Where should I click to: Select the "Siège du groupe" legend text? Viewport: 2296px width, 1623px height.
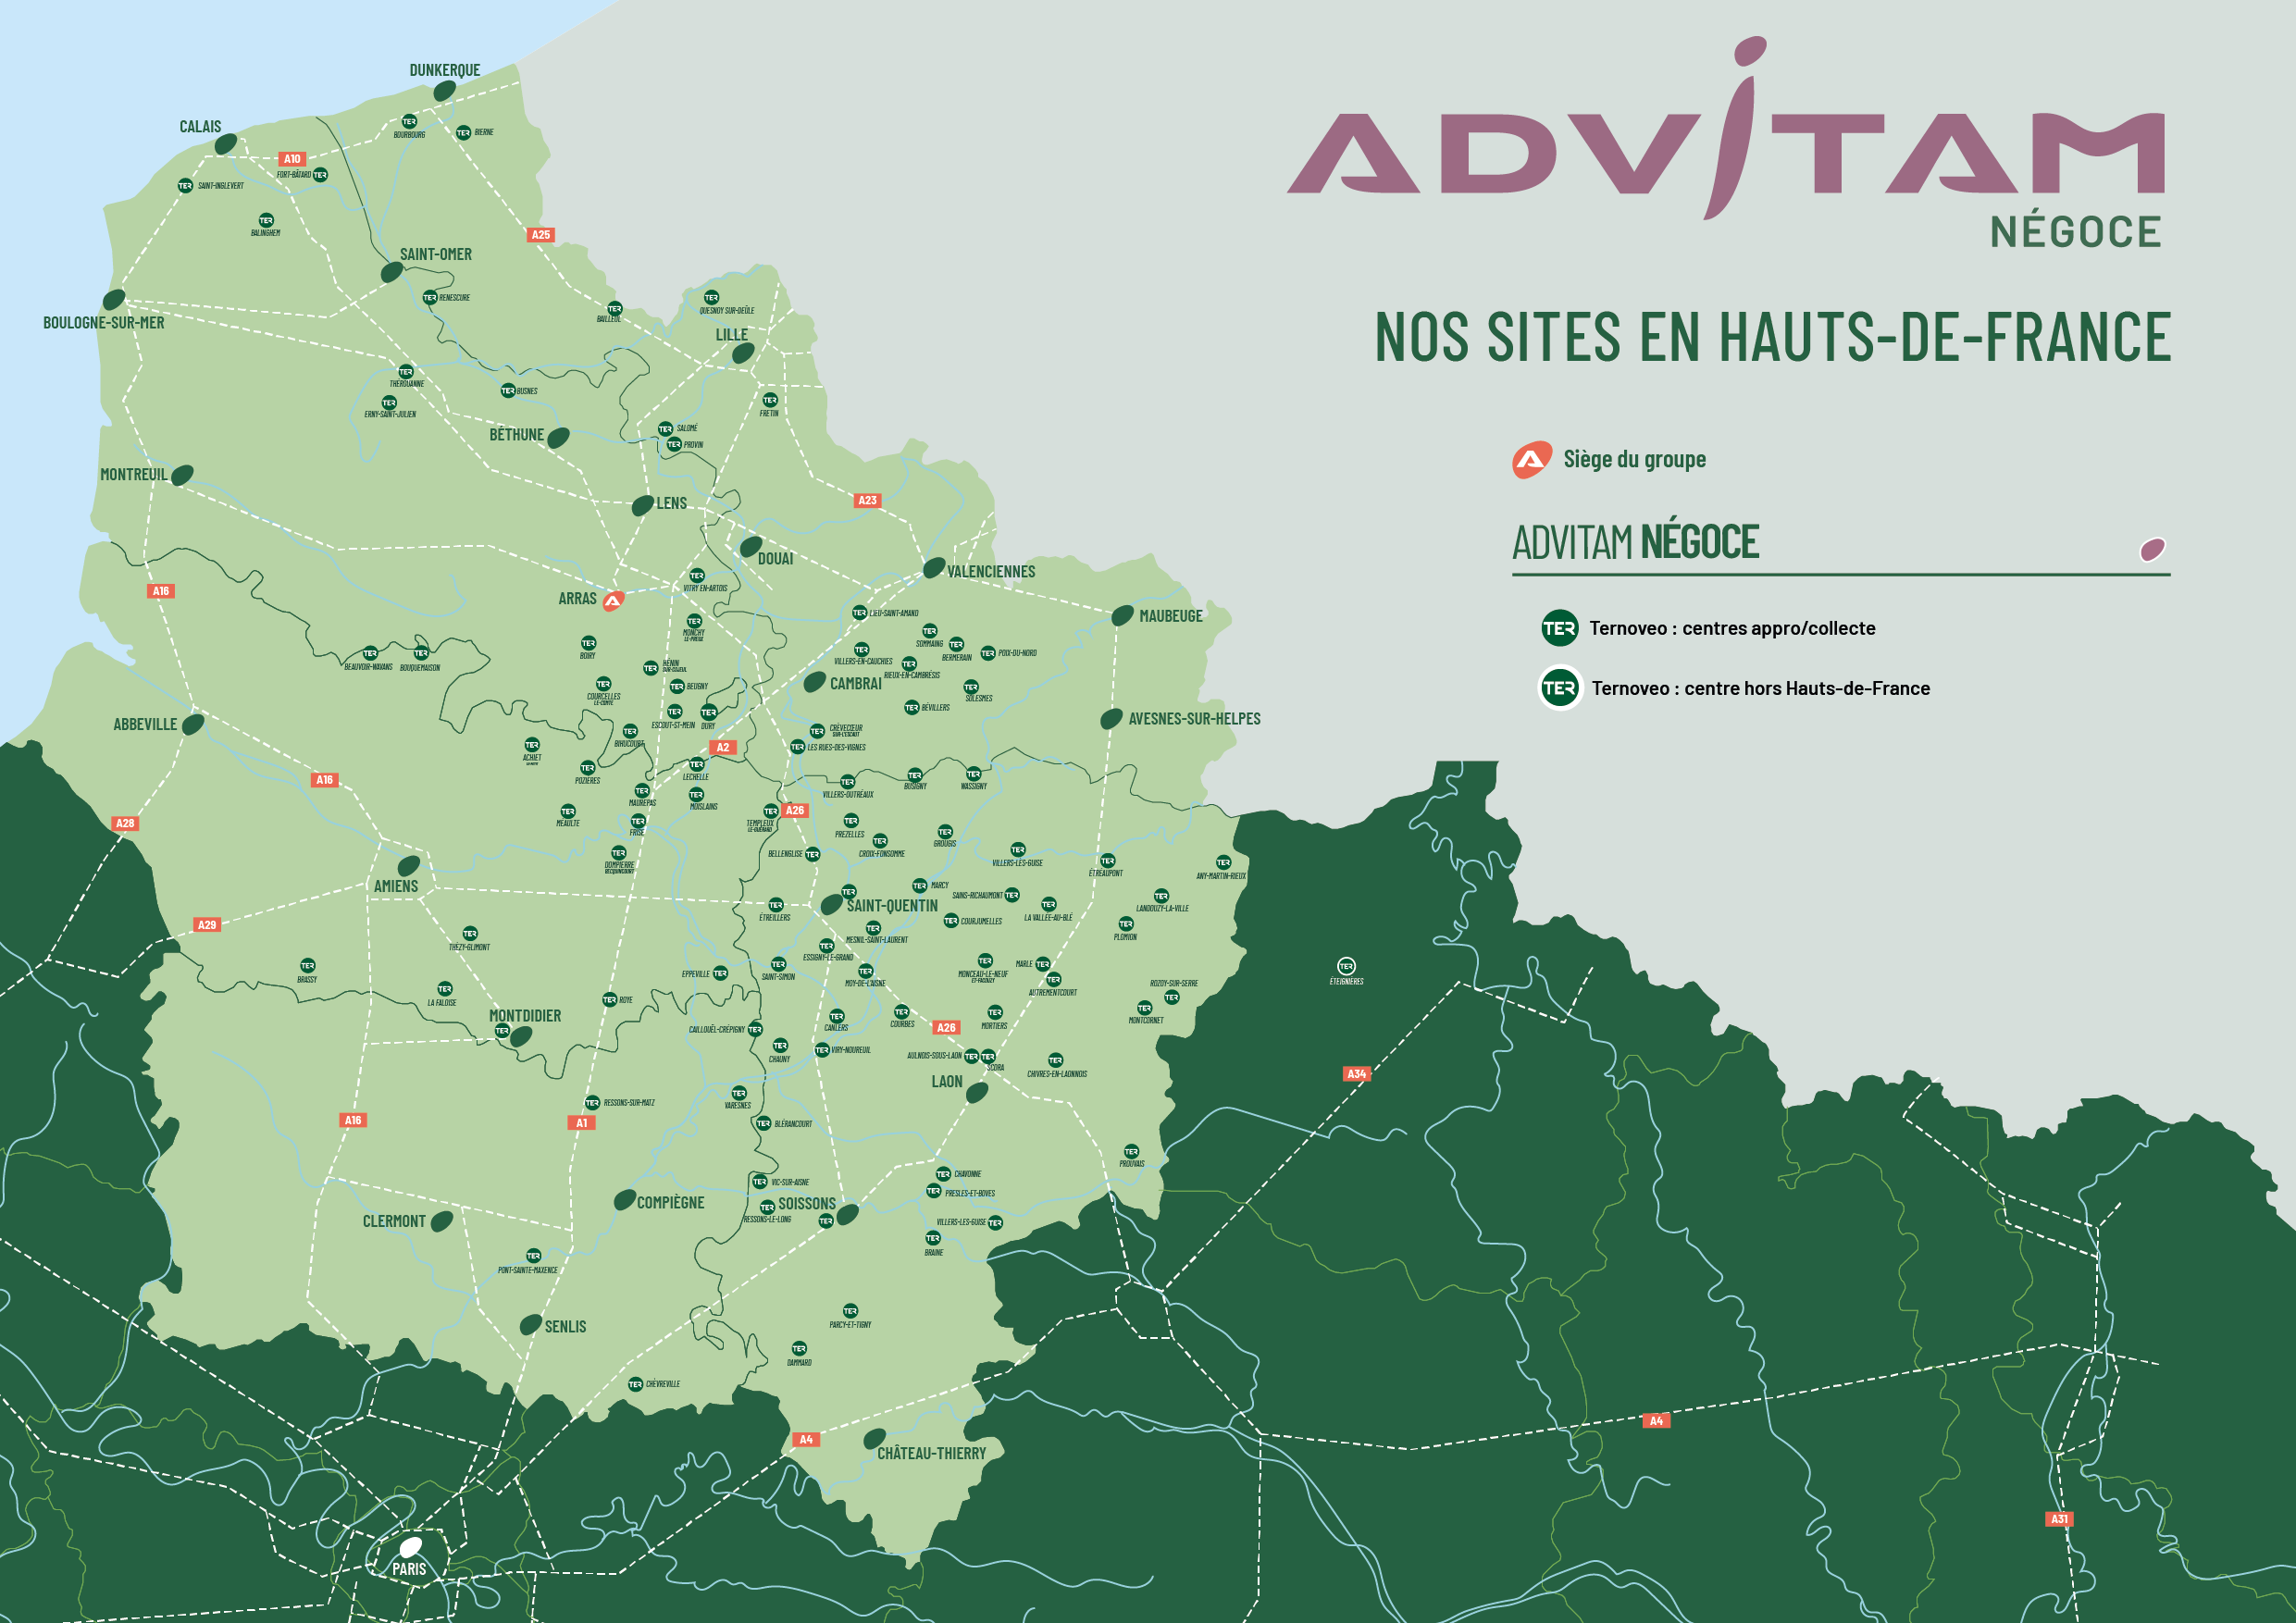click(x=1635, y=460)
